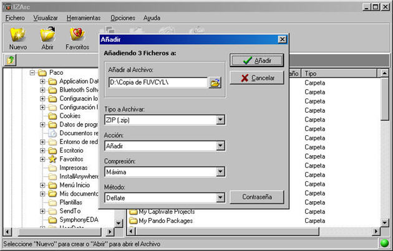
Task: Click the Abrir folder toolbar icon
Action: tap(48, 36)
